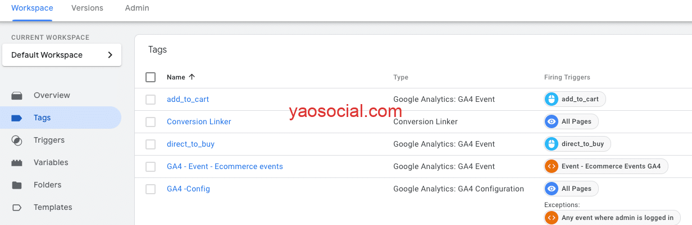Expand the Default Workspace selector chevron

point(110,55)
